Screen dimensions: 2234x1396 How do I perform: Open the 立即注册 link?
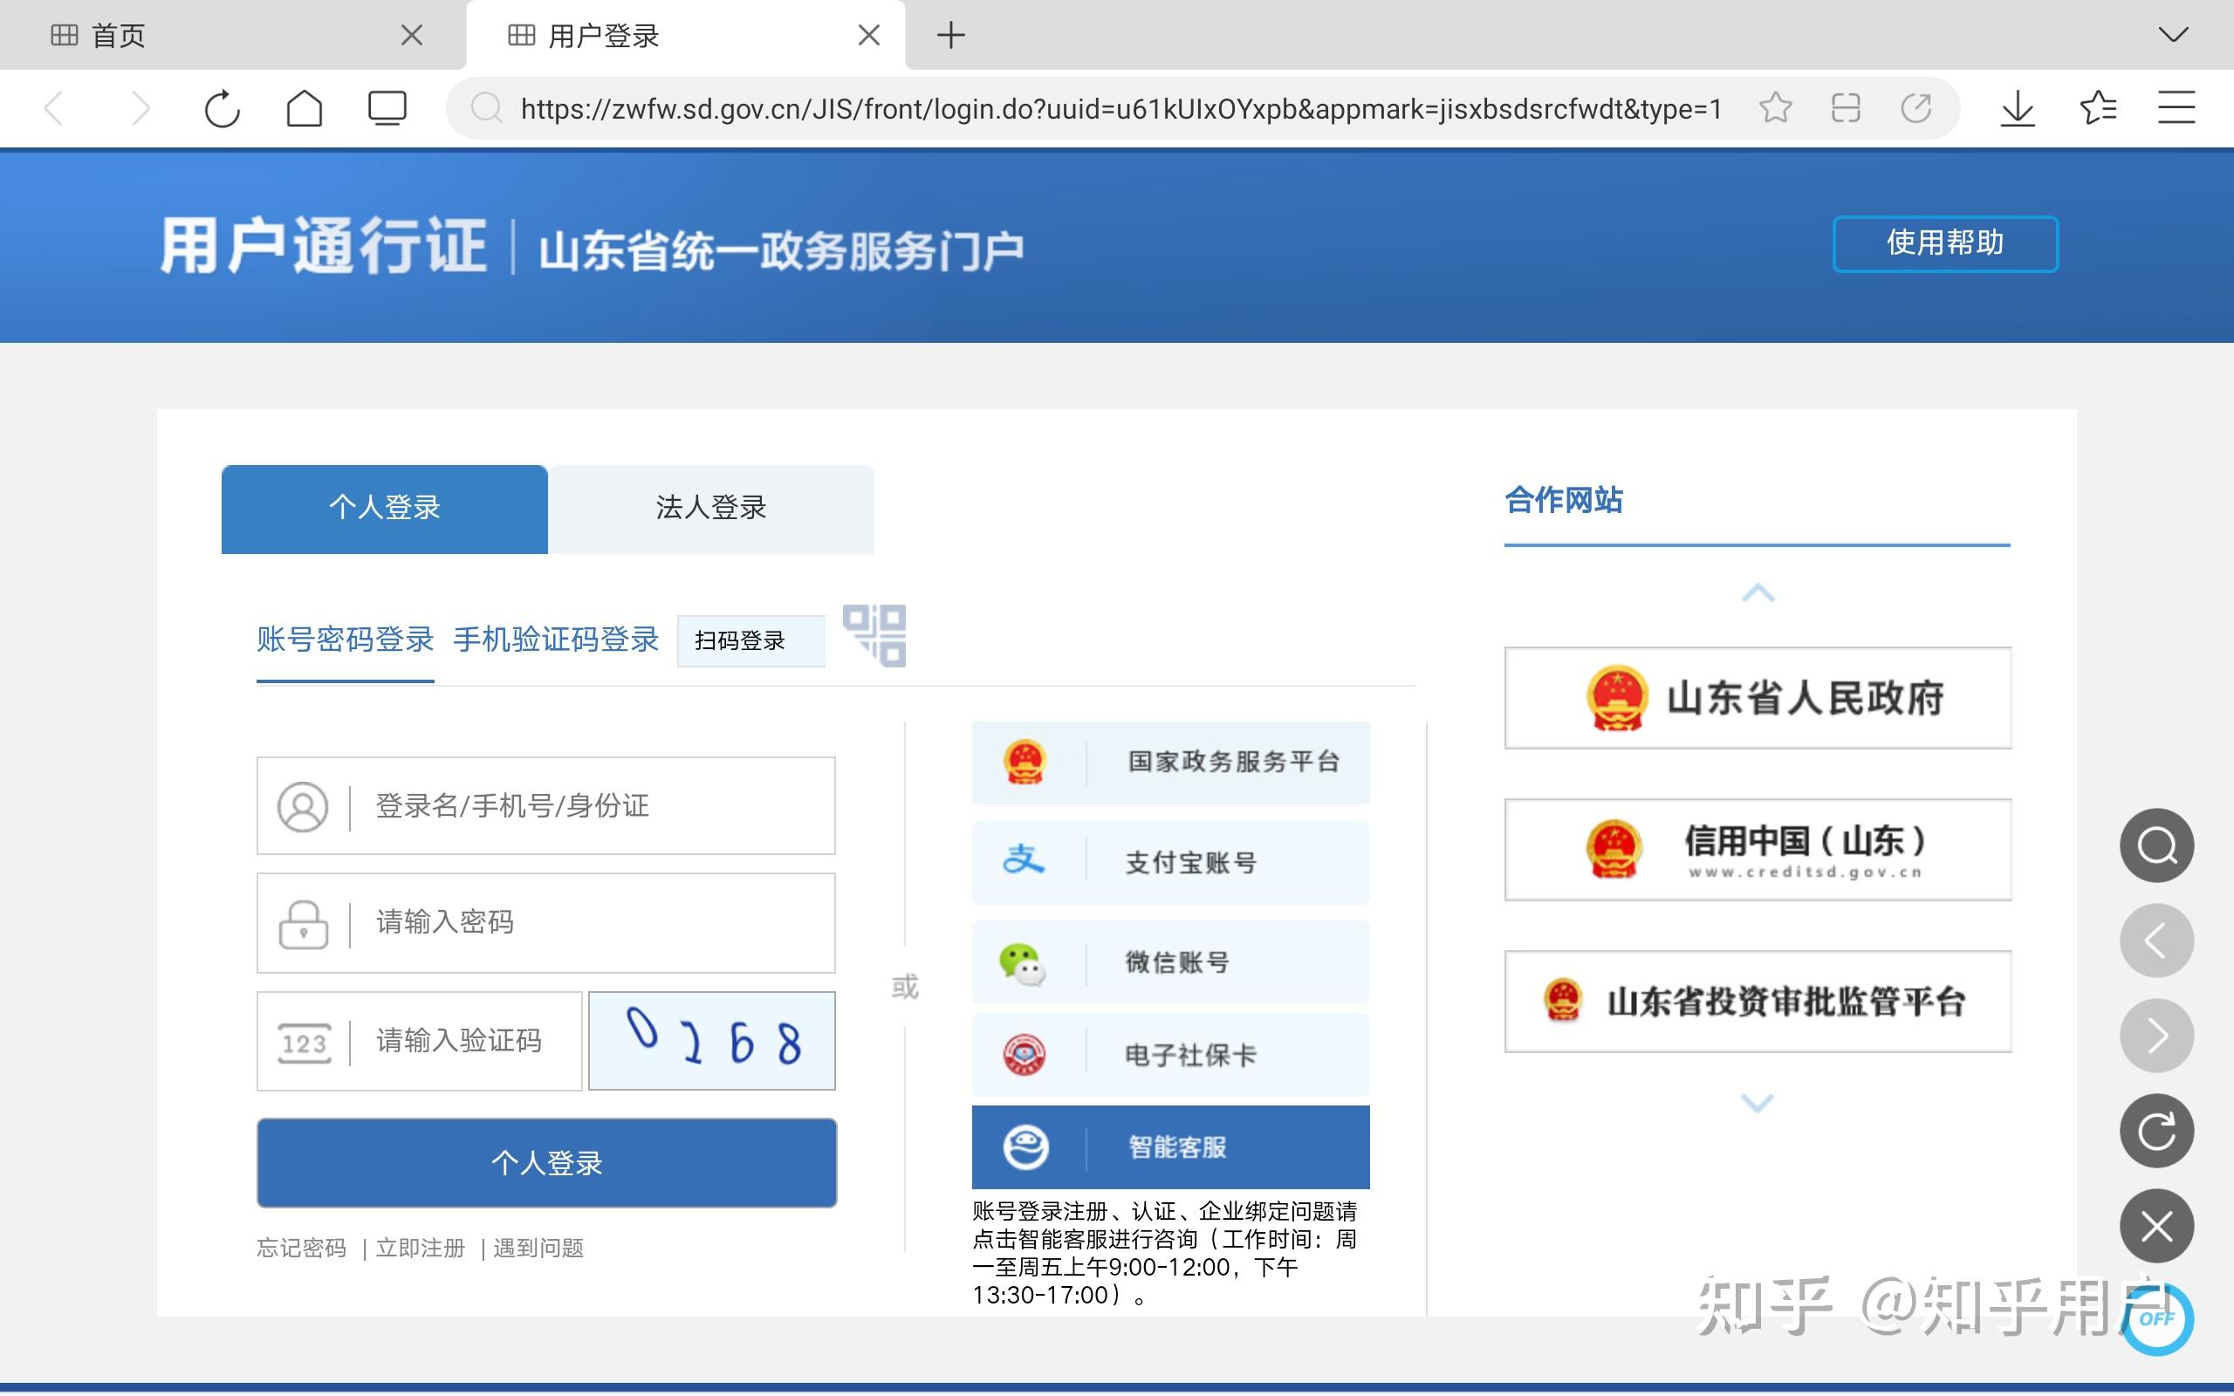420,1249
